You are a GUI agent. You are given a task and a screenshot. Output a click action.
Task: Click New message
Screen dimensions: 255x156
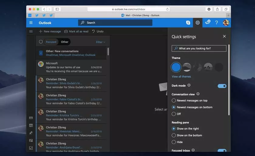click(x=50, y=31)
